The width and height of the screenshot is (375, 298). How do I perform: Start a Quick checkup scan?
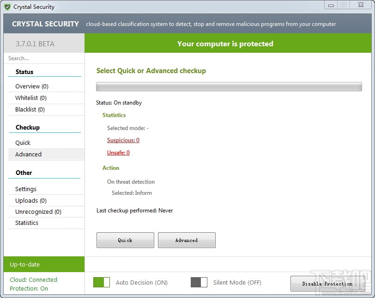click(x=125, y=240)
